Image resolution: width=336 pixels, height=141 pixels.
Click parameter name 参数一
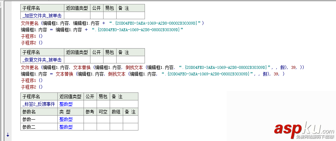tap(29, 119)
